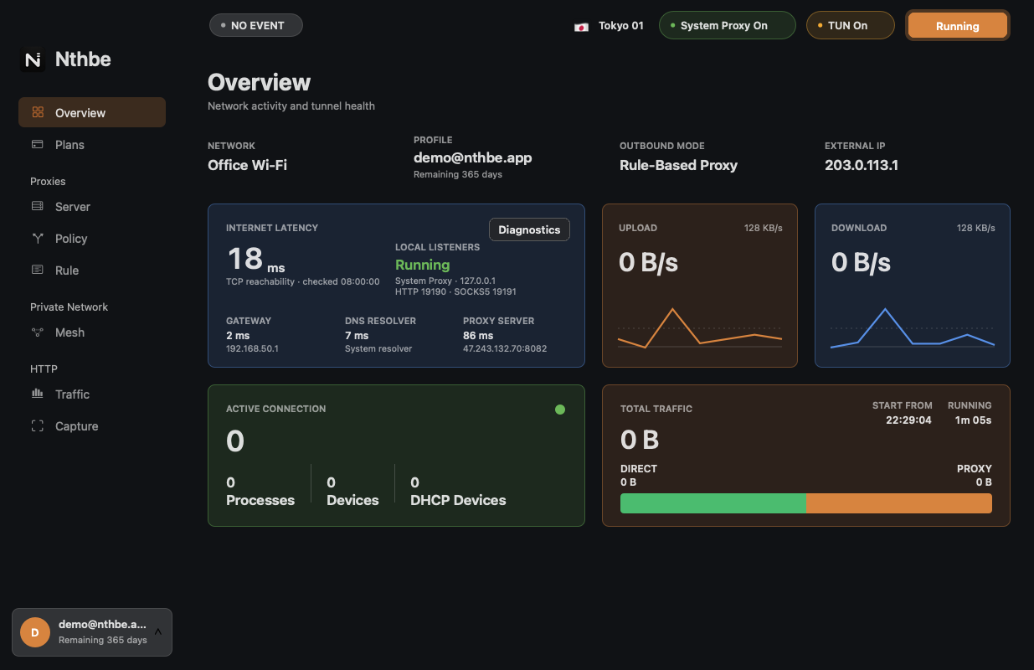
Task: Navigate to Rule settings
Action: click(92, 270)
